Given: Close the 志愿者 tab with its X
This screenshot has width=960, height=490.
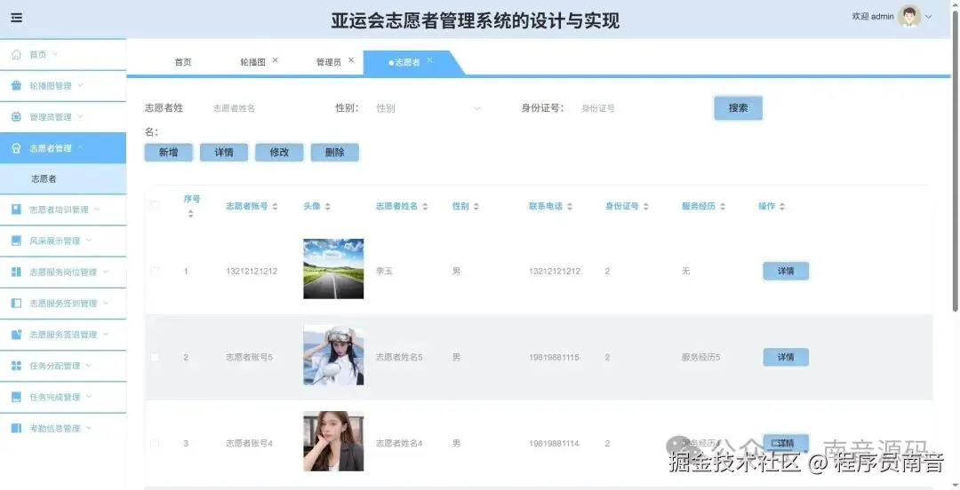Looking at the screenshot, I should pos(430,60).
